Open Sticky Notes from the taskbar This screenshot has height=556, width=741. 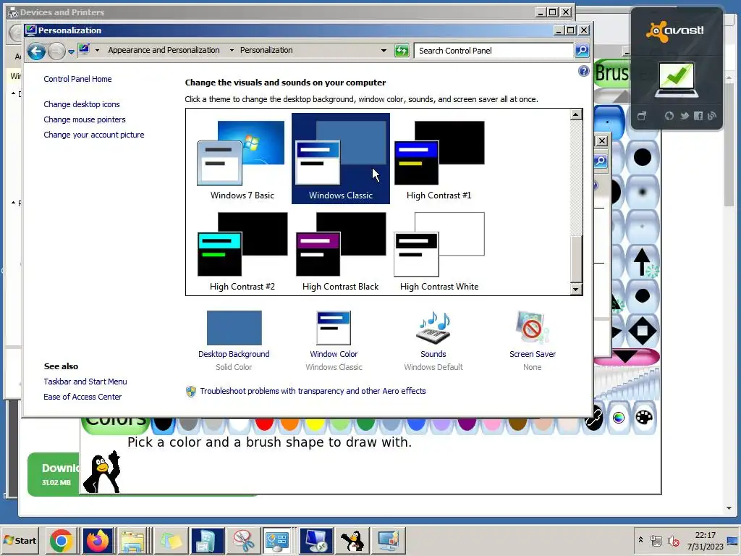tap(171, 541)
